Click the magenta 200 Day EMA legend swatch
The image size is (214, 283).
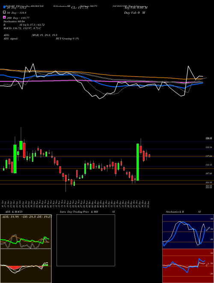(4, 17)
